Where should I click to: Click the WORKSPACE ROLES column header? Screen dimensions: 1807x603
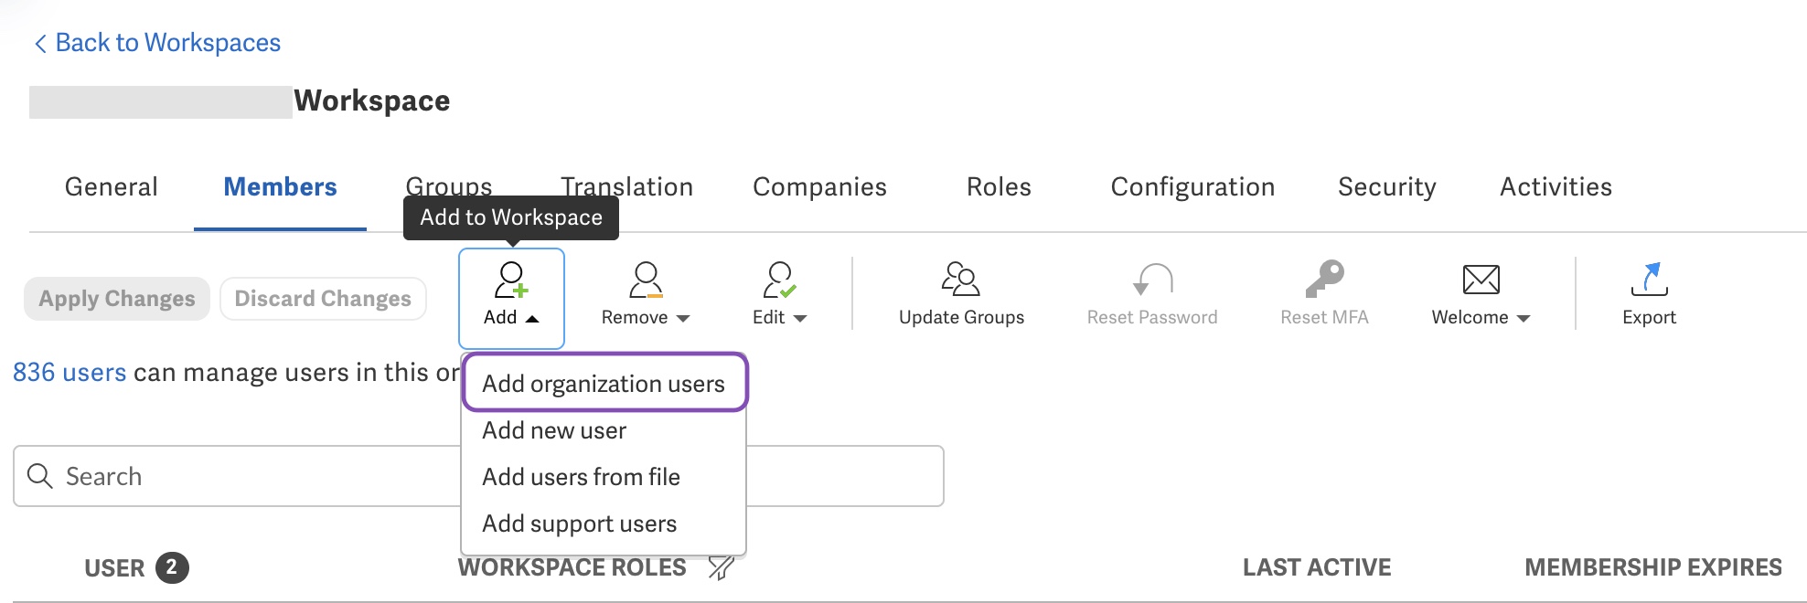[572, 567]
